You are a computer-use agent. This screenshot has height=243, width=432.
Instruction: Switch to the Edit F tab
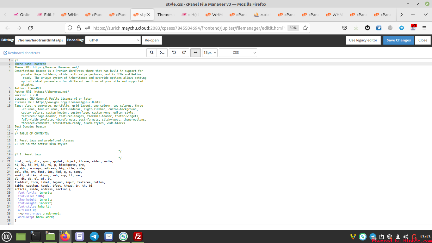46,15
